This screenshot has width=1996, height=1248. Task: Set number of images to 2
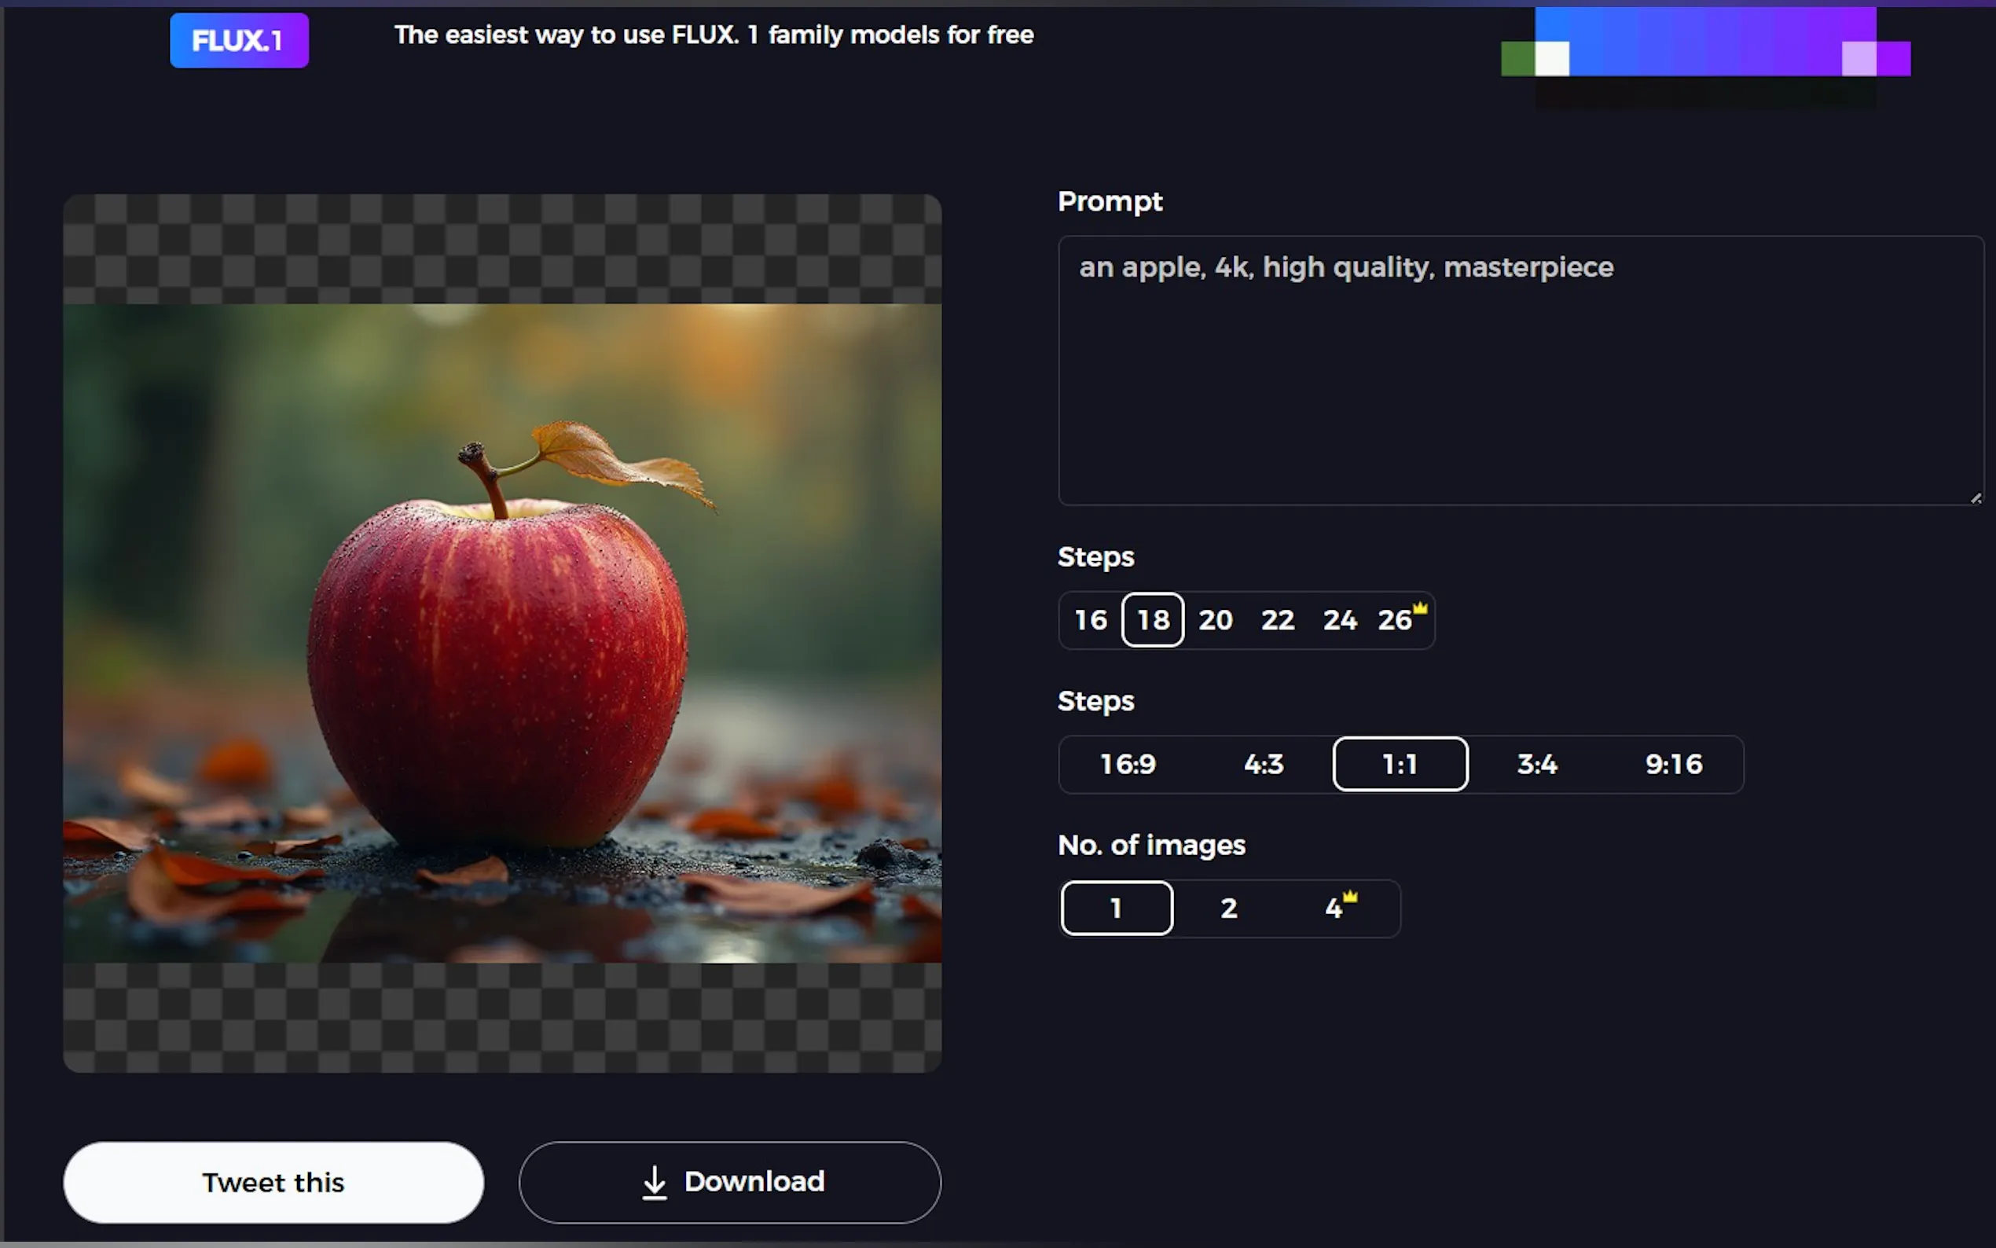pyautogui.click(x=1228, y=908)
